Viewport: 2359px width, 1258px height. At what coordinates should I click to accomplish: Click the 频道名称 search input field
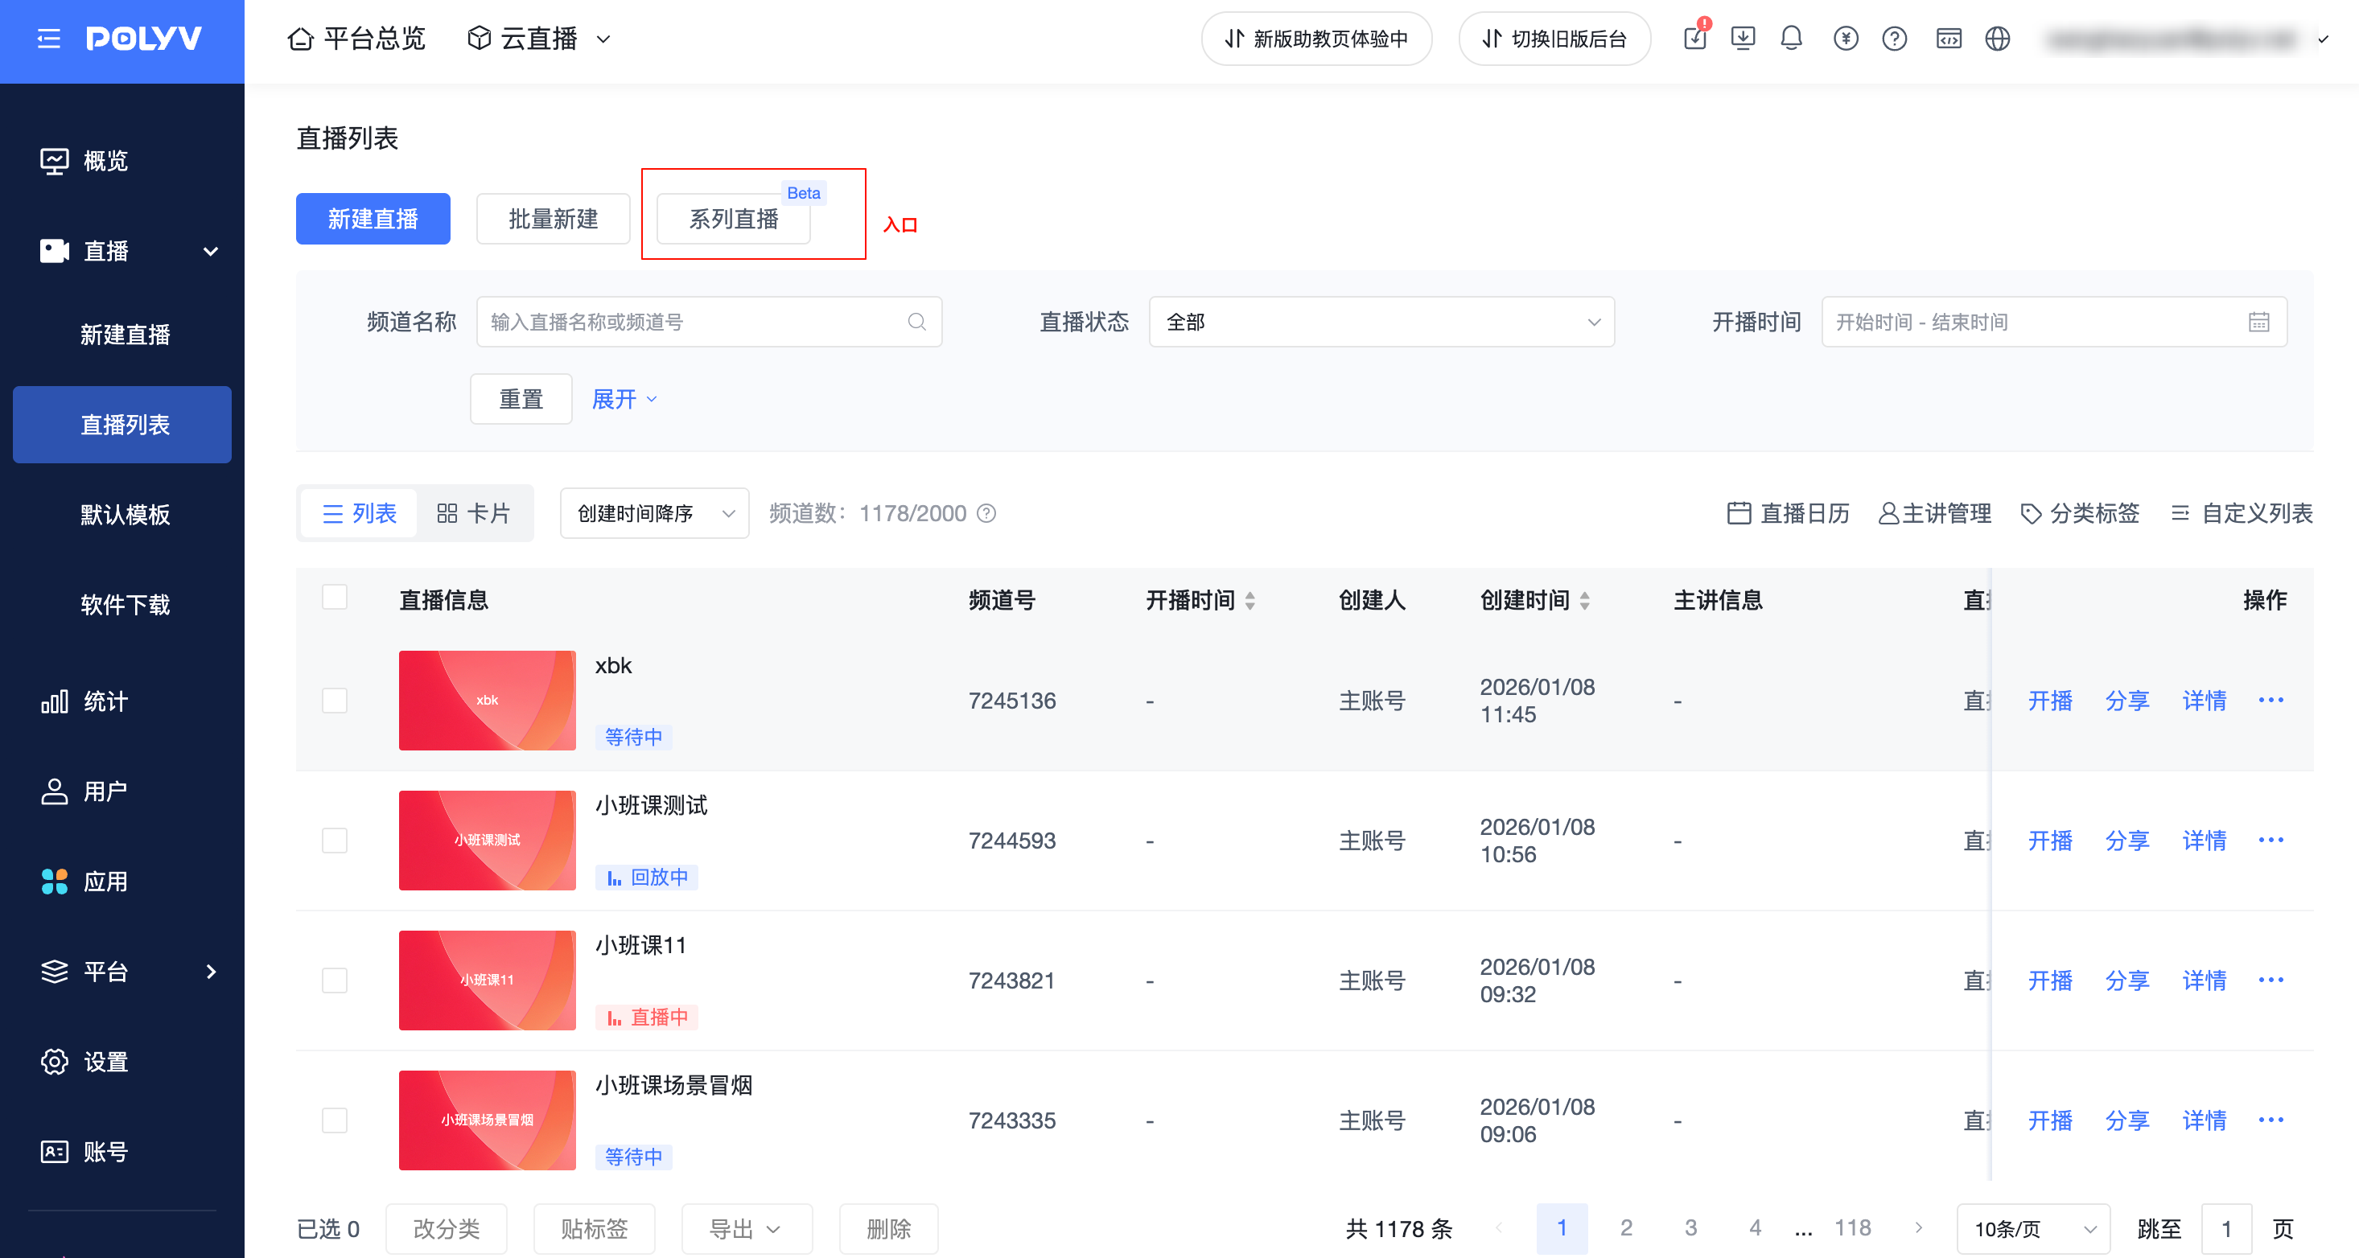tap(709, 322)
